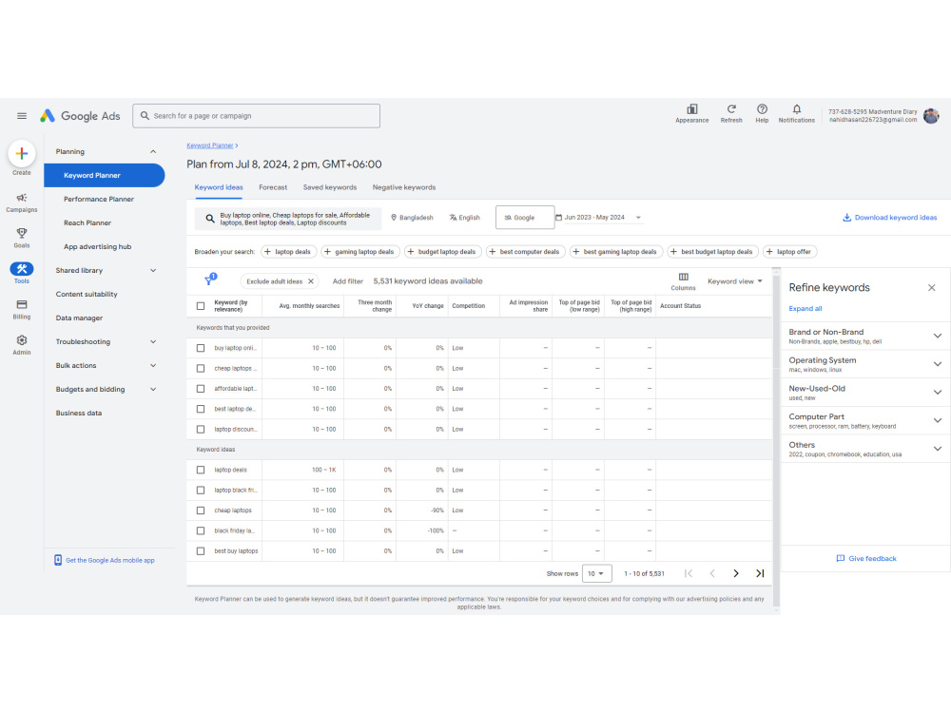
Task: Open the hamburger main menu
Action: coord(22,116)
